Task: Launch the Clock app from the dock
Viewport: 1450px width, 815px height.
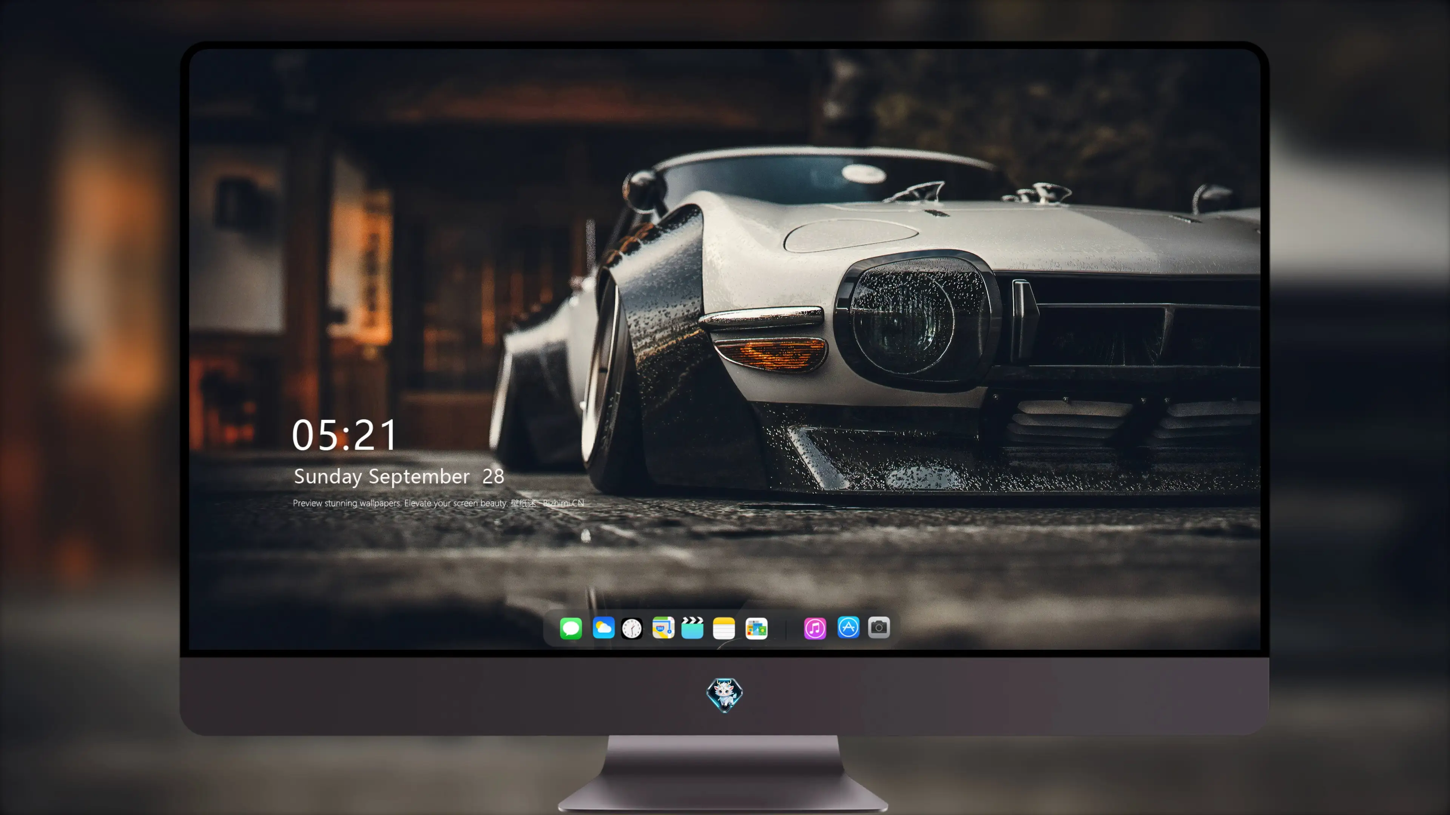Action: tap(632, 628)
